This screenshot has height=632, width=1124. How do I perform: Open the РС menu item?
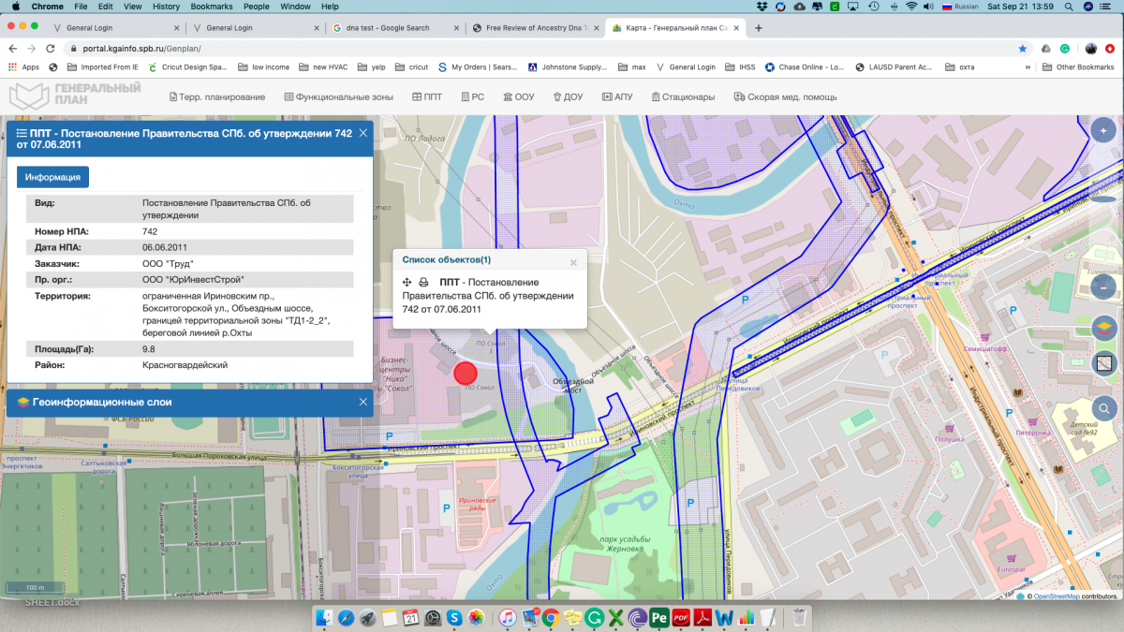pos(472,96)
